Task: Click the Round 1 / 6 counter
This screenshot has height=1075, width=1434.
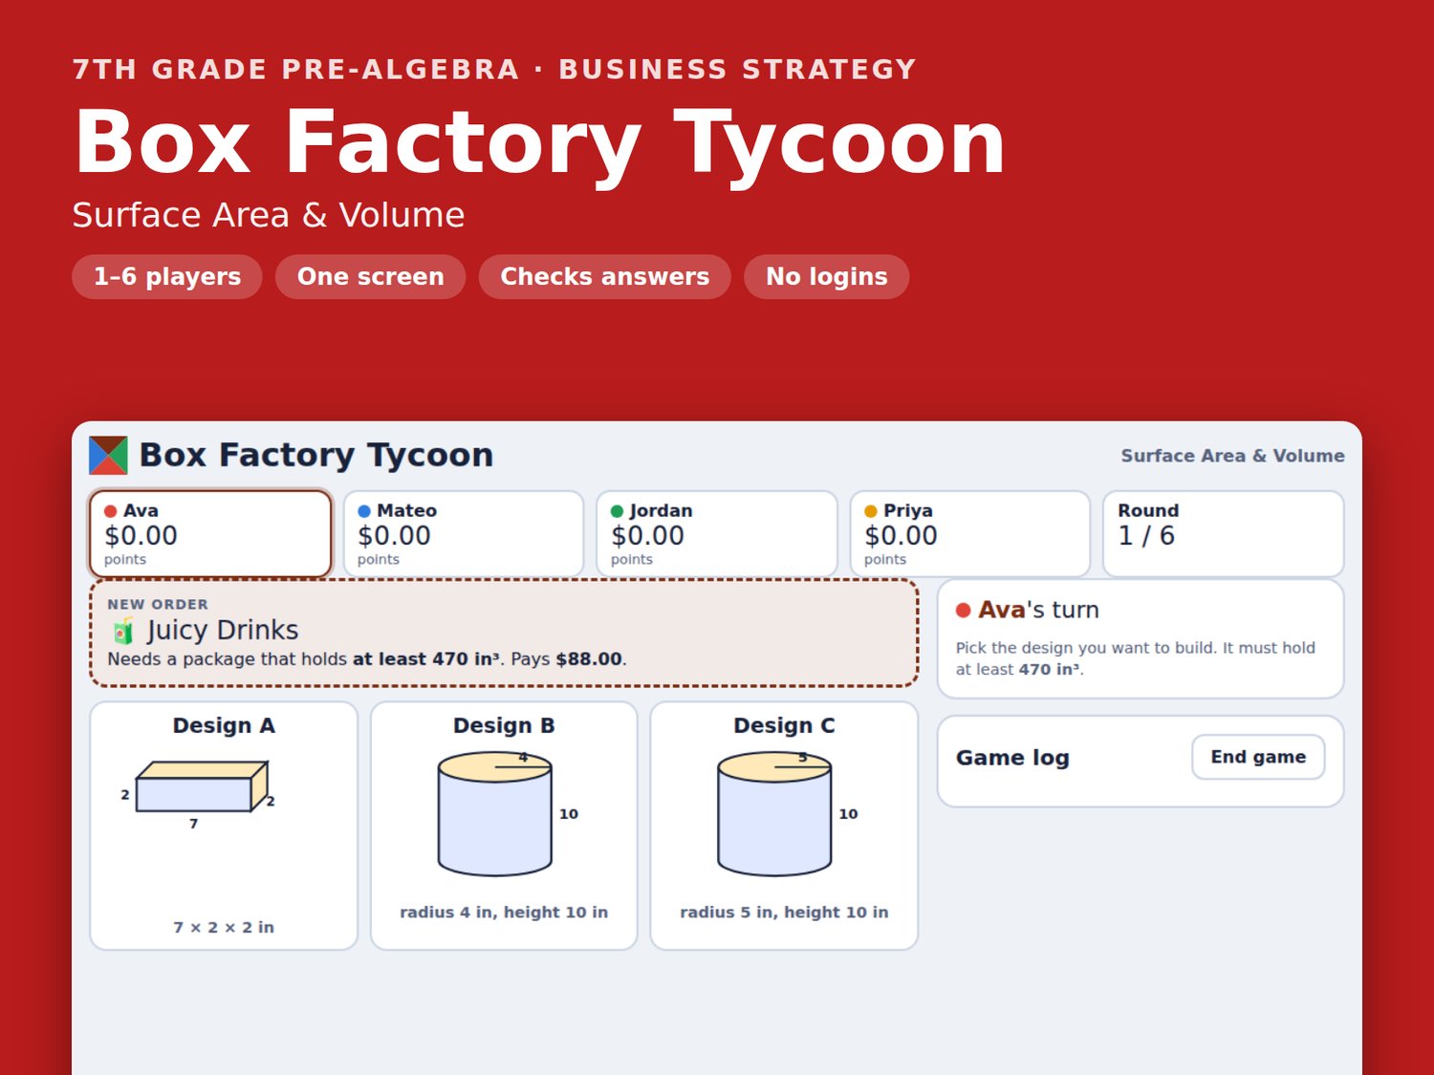Action: (1224, 534)
